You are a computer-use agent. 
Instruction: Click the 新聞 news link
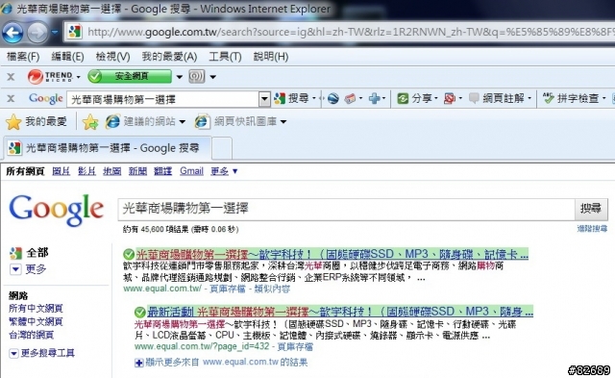137,171
